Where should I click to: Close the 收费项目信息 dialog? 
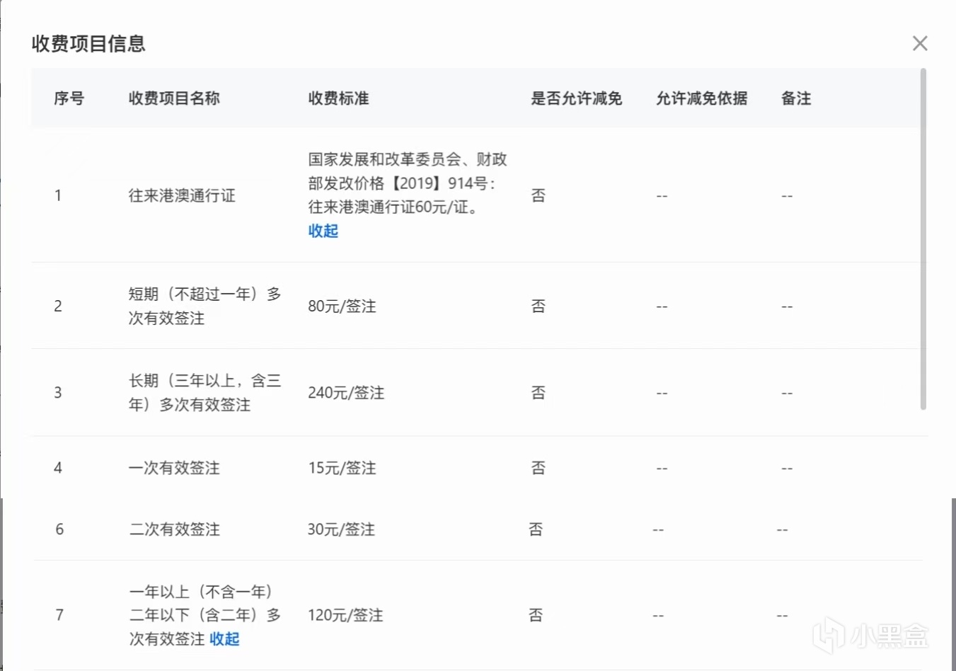pos(920,43)
